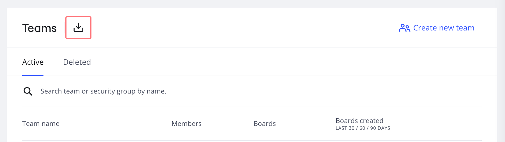
Task: Sort by the Members column header
Action: 186,124
